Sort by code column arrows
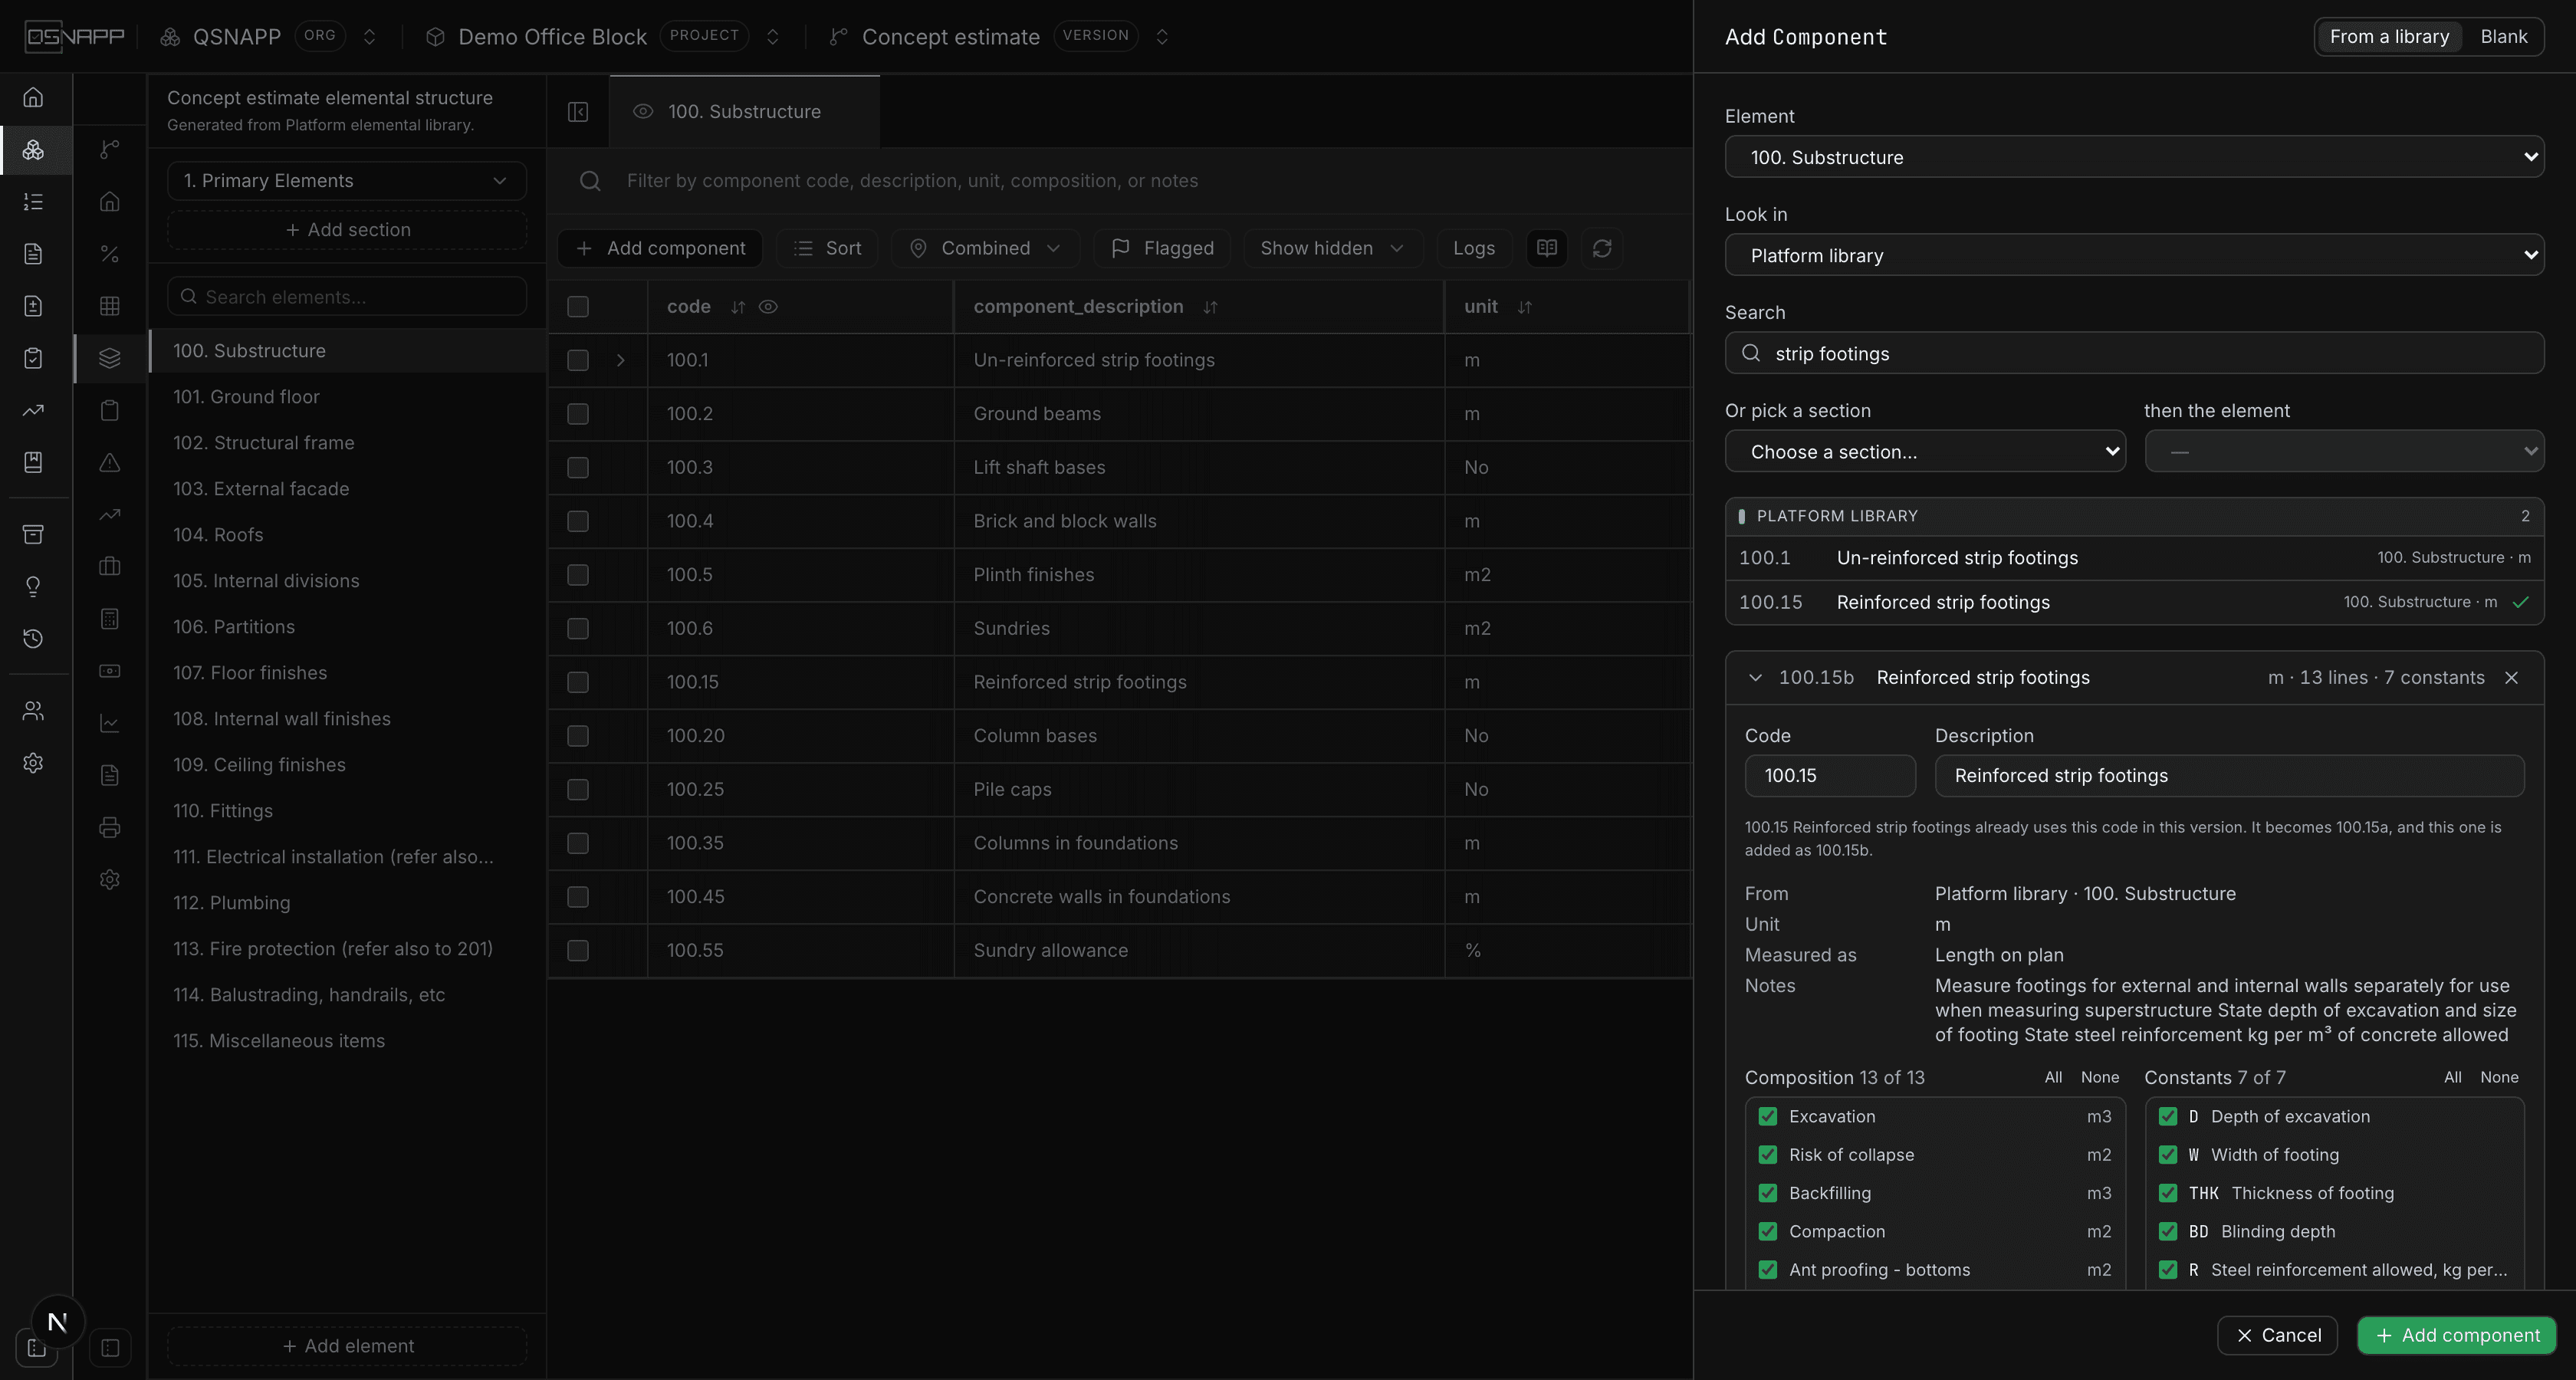2576x1380 pixels. 738,307
